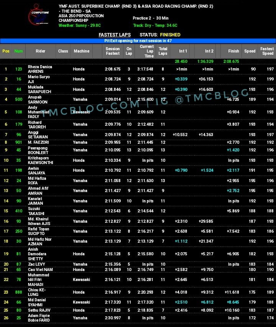The image size is (276, 327).
Task: Click the blue Pit Exit opening banner
Action: [x=138, y=41]
